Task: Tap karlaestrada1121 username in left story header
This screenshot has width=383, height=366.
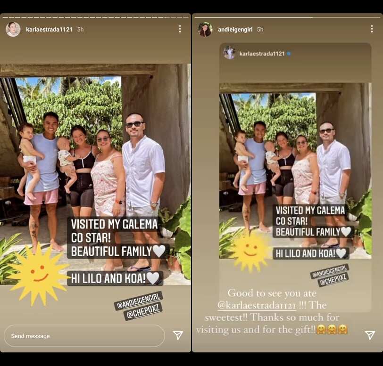Action: pos(49,29)
